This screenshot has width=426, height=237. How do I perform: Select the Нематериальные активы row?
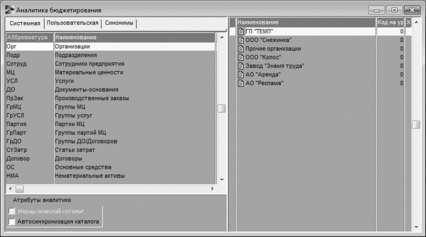111,176
